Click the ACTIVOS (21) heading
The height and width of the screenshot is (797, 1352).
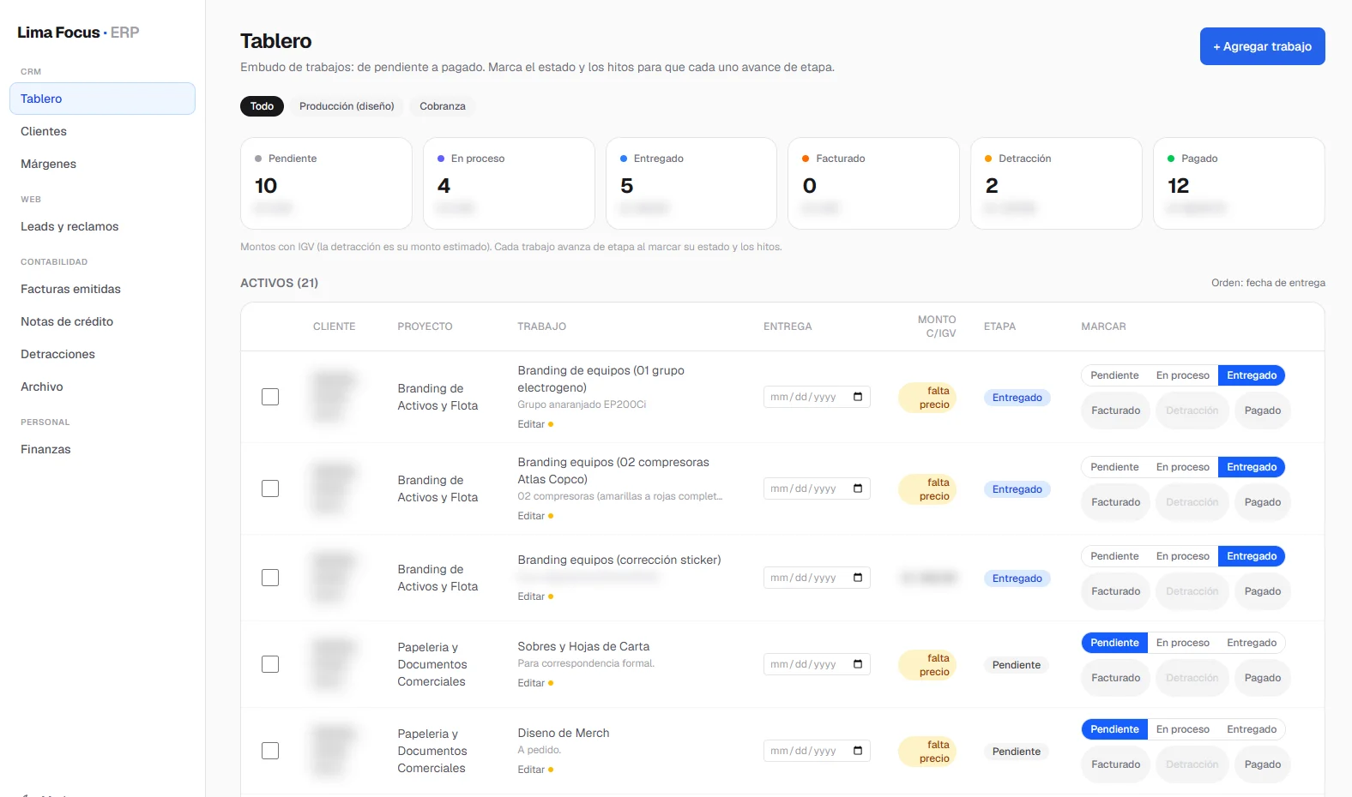[279, 283]
